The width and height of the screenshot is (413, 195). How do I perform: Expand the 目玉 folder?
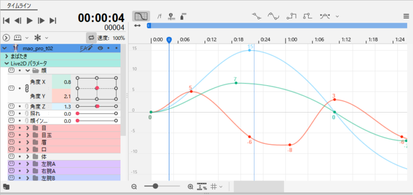tap(27, 135)
